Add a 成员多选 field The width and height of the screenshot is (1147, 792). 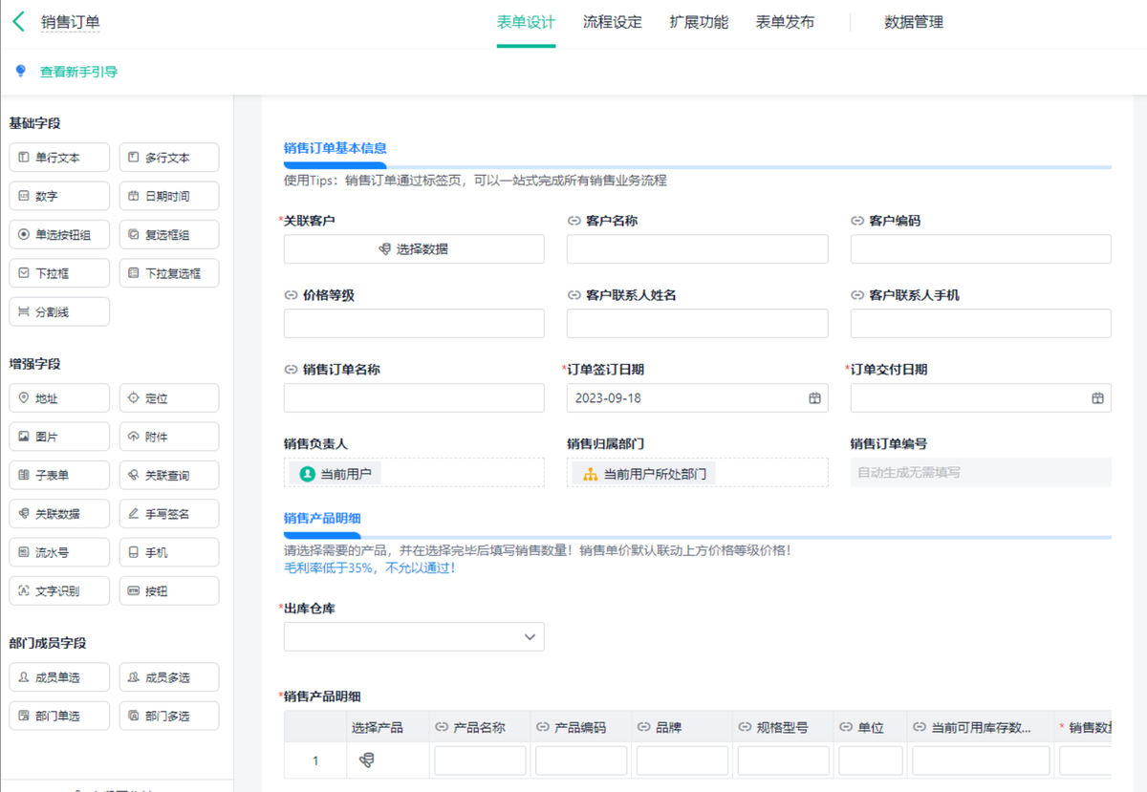coord(169,677)
